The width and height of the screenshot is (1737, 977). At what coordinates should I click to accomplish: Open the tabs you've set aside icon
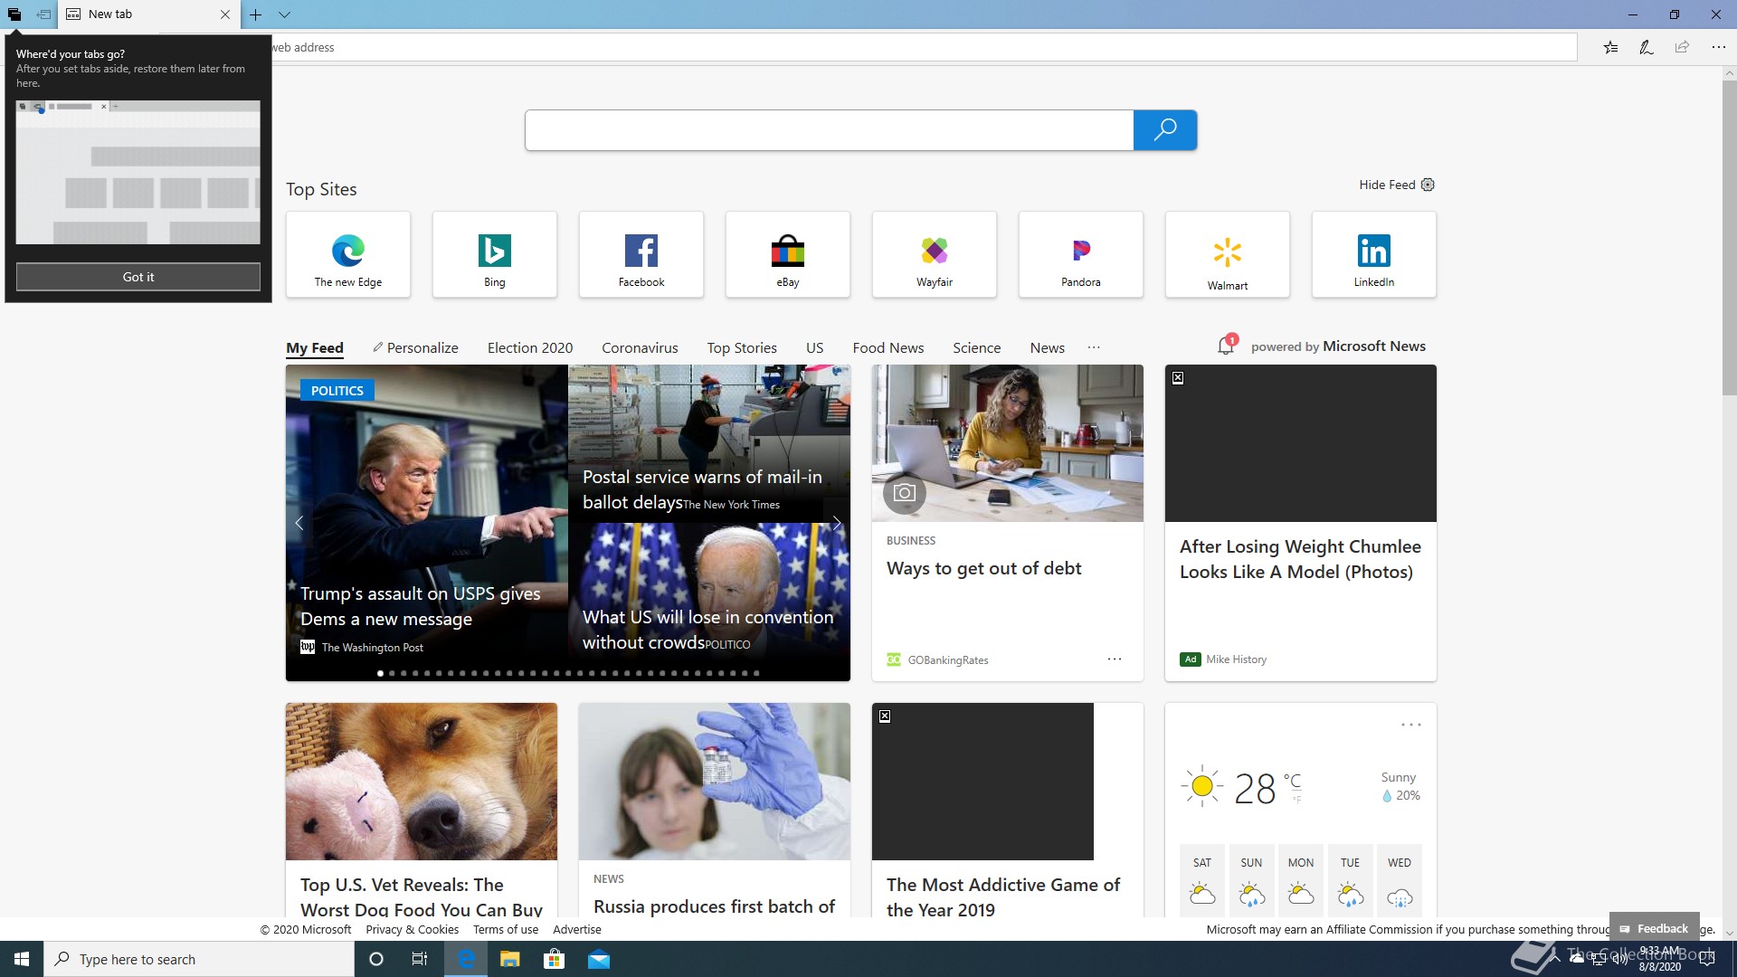[14, 14]
